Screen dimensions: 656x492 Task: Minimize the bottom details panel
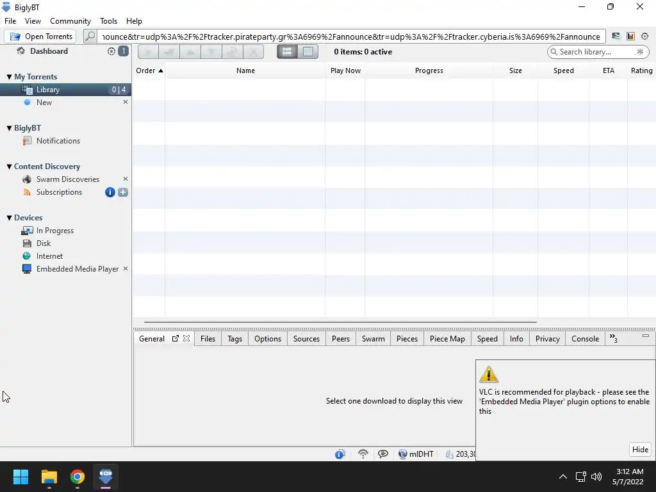pos(646,336)
